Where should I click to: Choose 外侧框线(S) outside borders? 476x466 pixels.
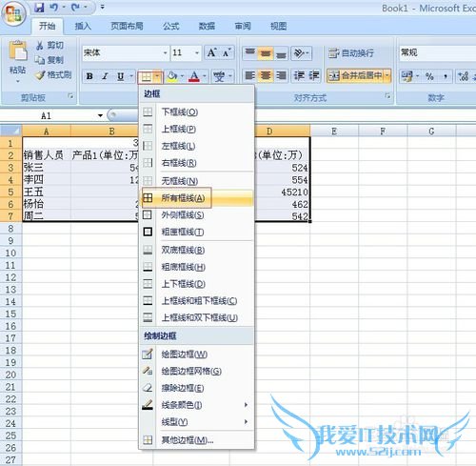pyautogui.click(x=197, y=215)
